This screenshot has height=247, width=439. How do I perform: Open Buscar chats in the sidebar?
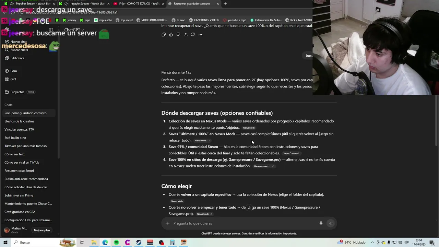(x=19, y=50)
